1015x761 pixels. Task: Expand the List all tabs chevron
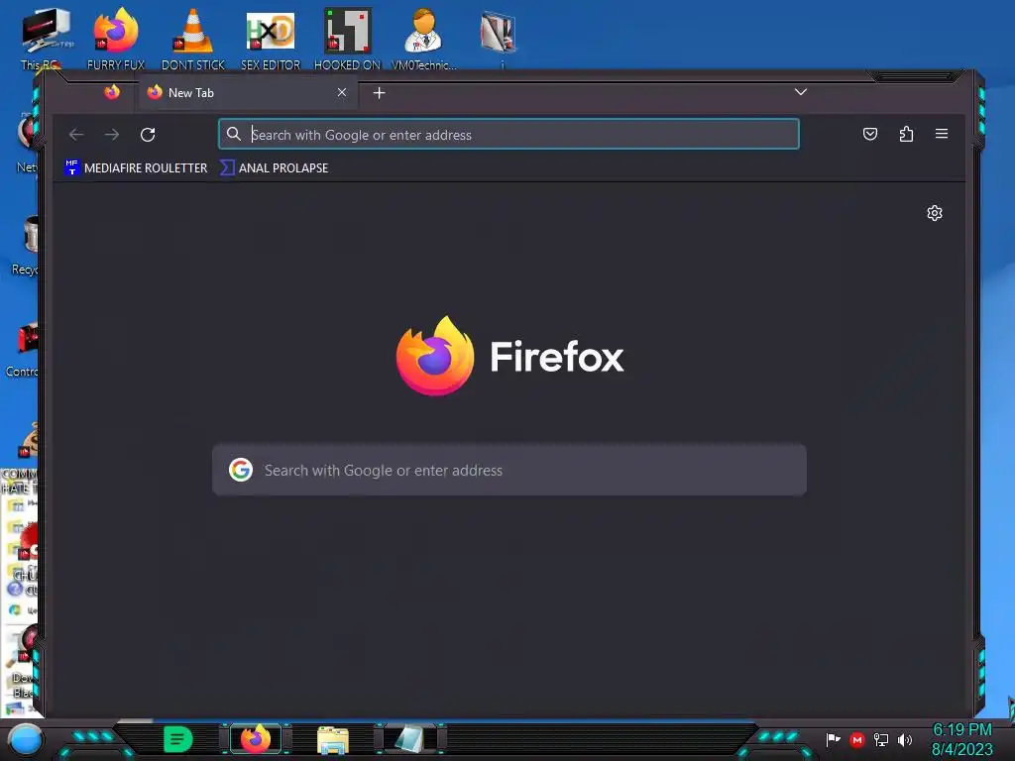(x=801, y=92)
